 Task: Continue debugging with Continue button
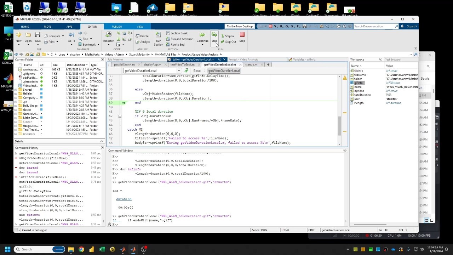pos(202,38)
